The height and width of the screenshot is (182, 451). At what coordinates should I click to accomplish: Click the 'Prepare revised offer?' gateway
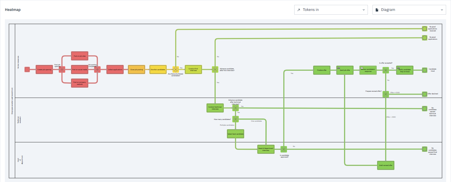(x=386, y=94)
